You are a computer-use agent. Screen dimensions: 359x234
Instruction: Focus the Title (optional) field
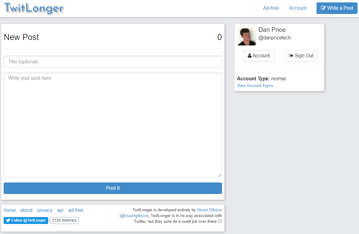pyautogui.click(x=113, y=62)
